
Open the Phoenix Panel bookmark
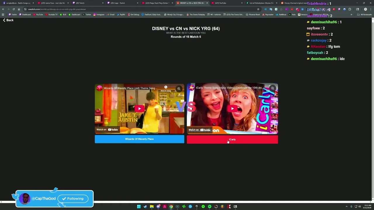pos(253,15)
